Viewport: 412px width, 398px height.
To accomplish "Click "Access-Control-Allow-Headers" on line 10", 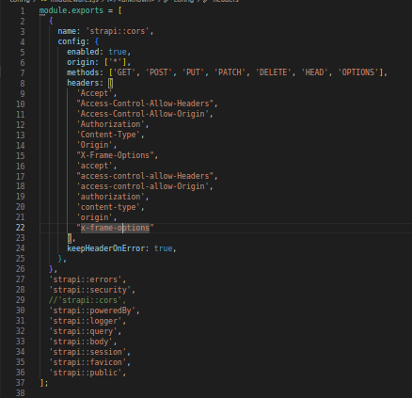I will (145, 103).
